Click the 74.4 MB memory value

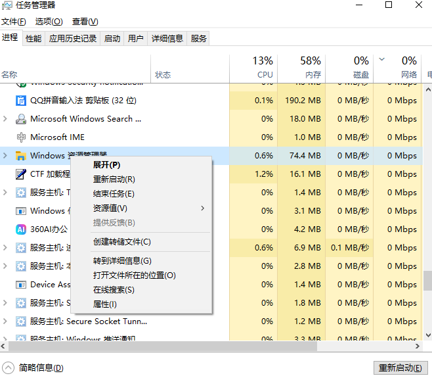pos(305,156)
